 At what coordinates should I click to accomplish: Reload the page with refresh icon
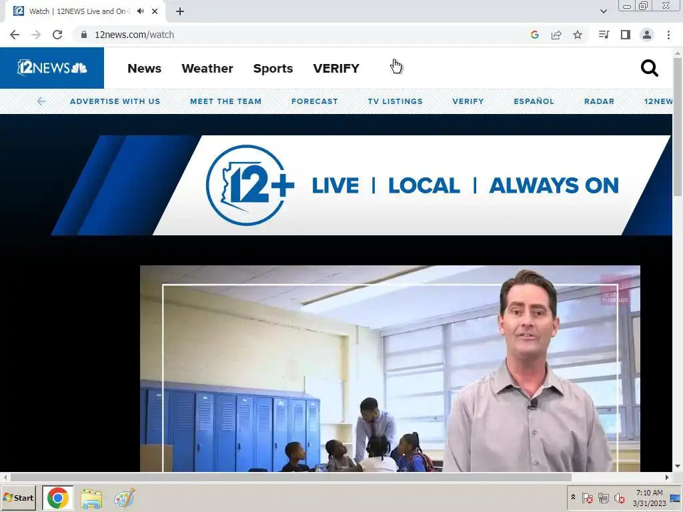coord(57,35)
